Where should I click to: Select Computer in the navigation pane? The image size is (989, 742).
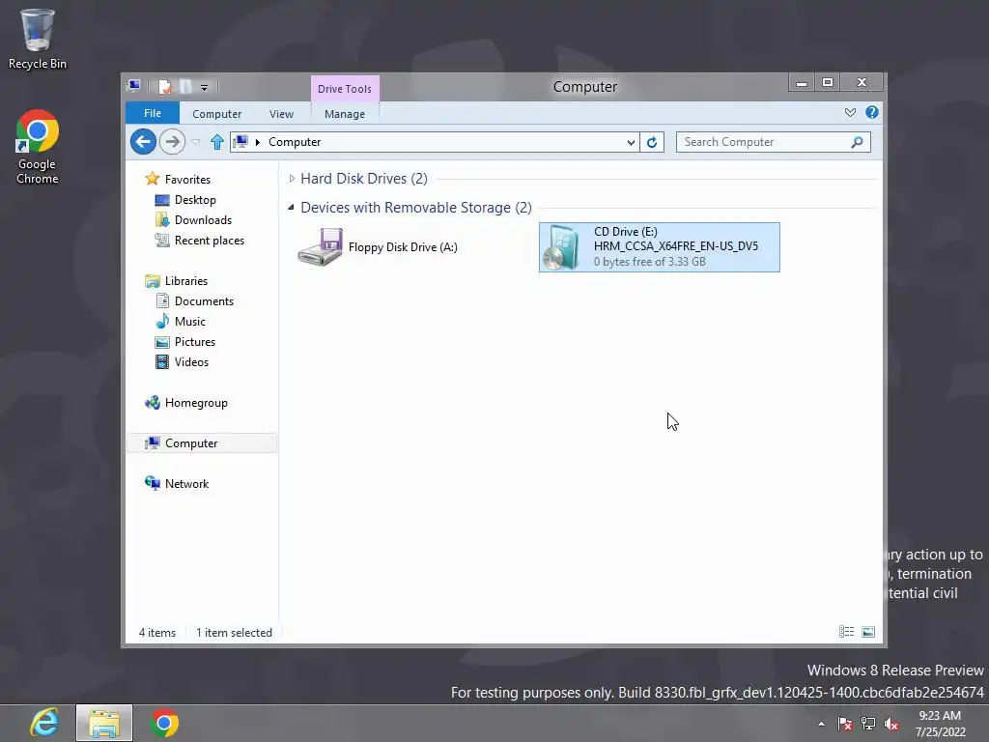(191, 442)
